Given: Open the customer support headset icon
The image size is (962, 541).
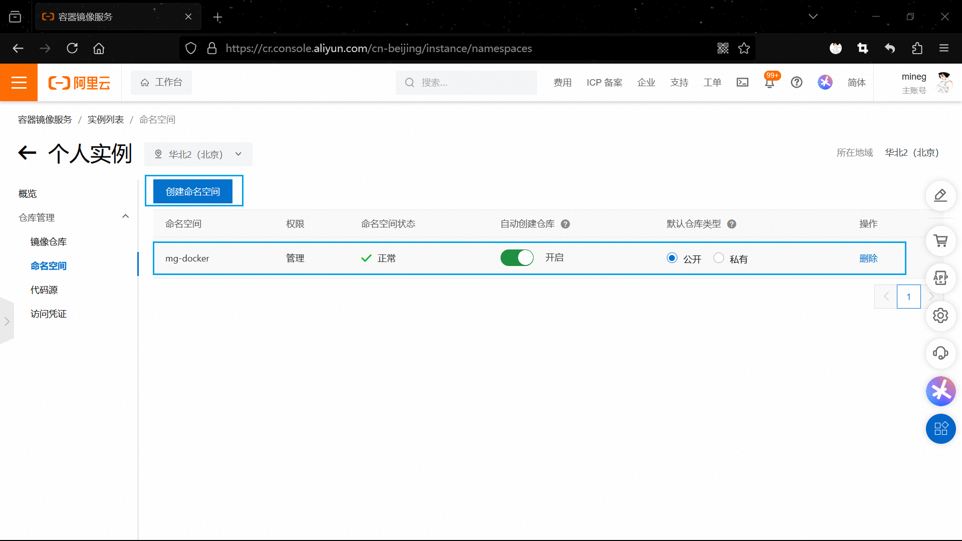Looking at the screenshot, I should coord(940,353).
